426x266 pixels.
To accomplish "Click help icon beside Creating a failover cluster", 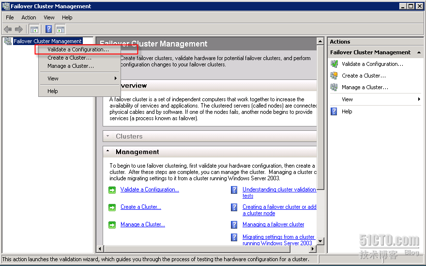I will pyautogui.click(x=234, y=207).
